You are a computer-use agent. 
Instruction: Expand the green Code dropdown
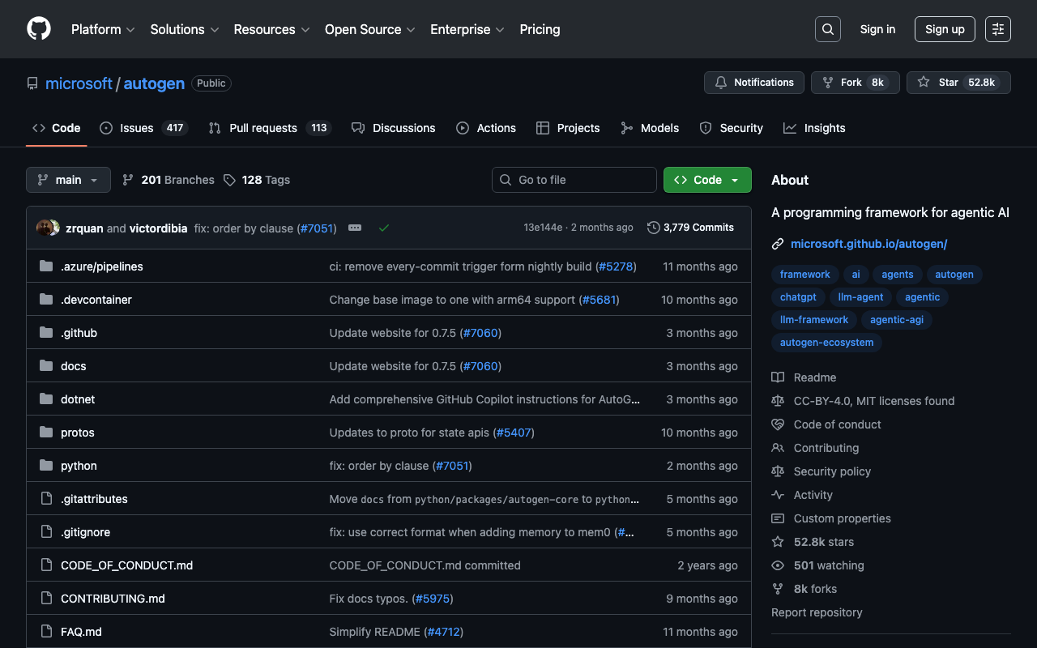pos(707,180)
